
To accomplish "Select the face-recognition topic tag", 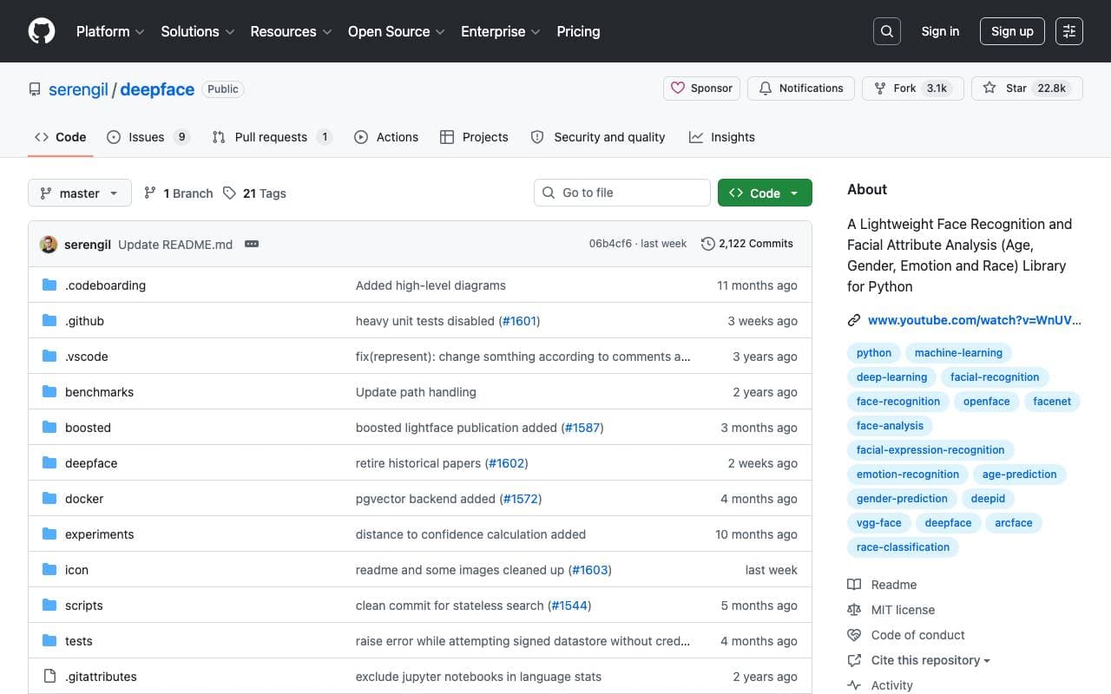I will [x=897, y=402].
